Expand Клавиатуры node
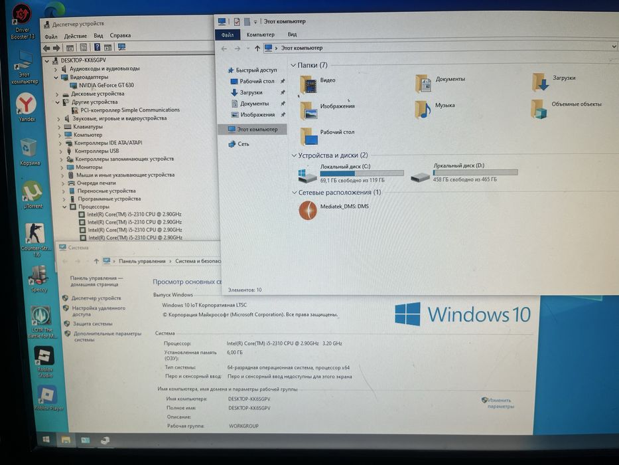 coord(59,128)
